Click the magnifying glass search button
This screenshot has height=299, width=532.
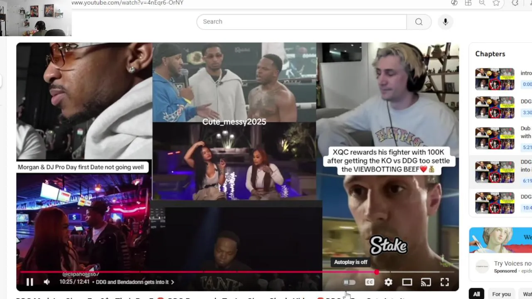[419, 22]
